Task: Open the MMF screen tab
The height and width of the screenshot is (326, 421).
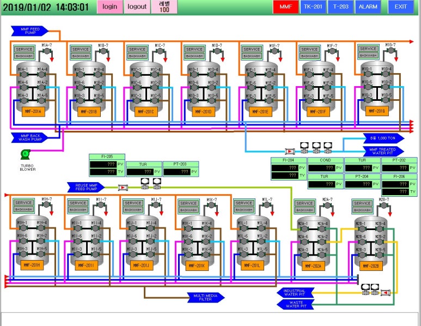Action: tap(286, 7)
